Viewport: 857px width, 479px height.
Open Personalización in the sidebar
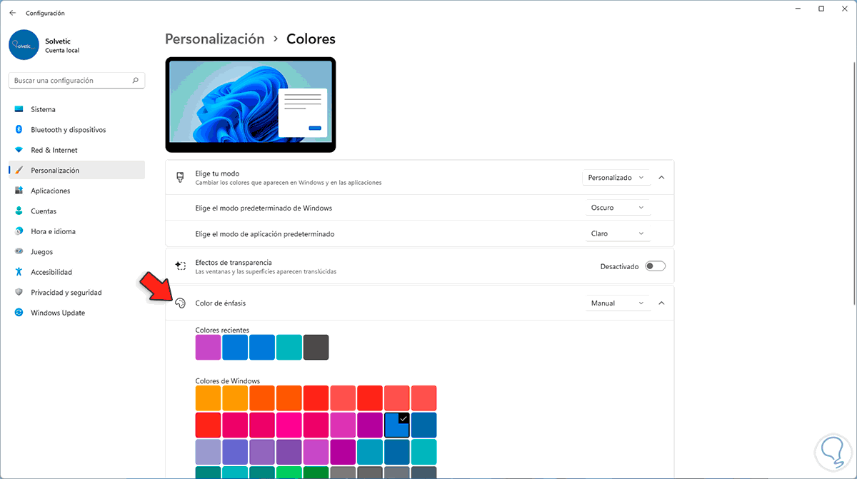point(76,171)
